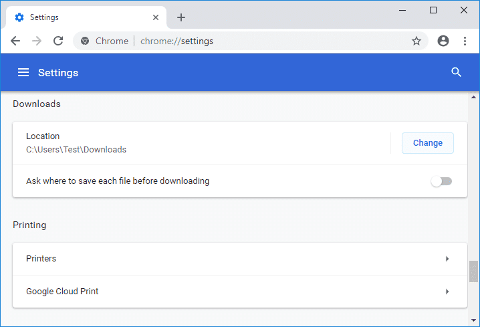
Task: Click Change download location button
Action: point(427,143)
